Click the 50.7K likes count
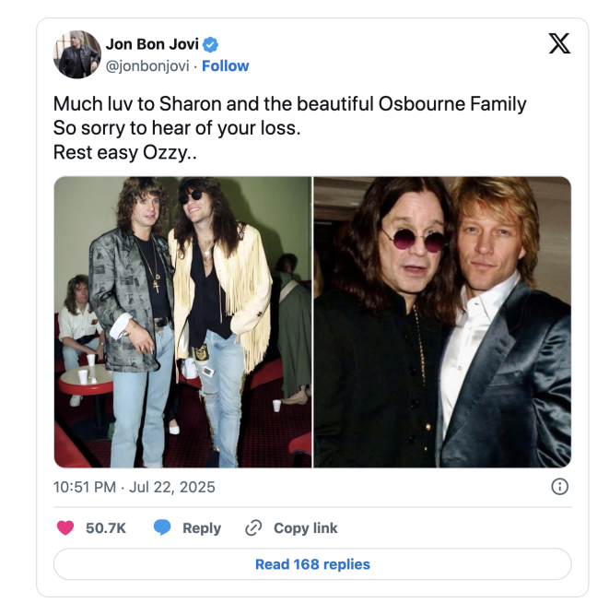The height and width of the screenshot is (615, 609). coord(106,528)
